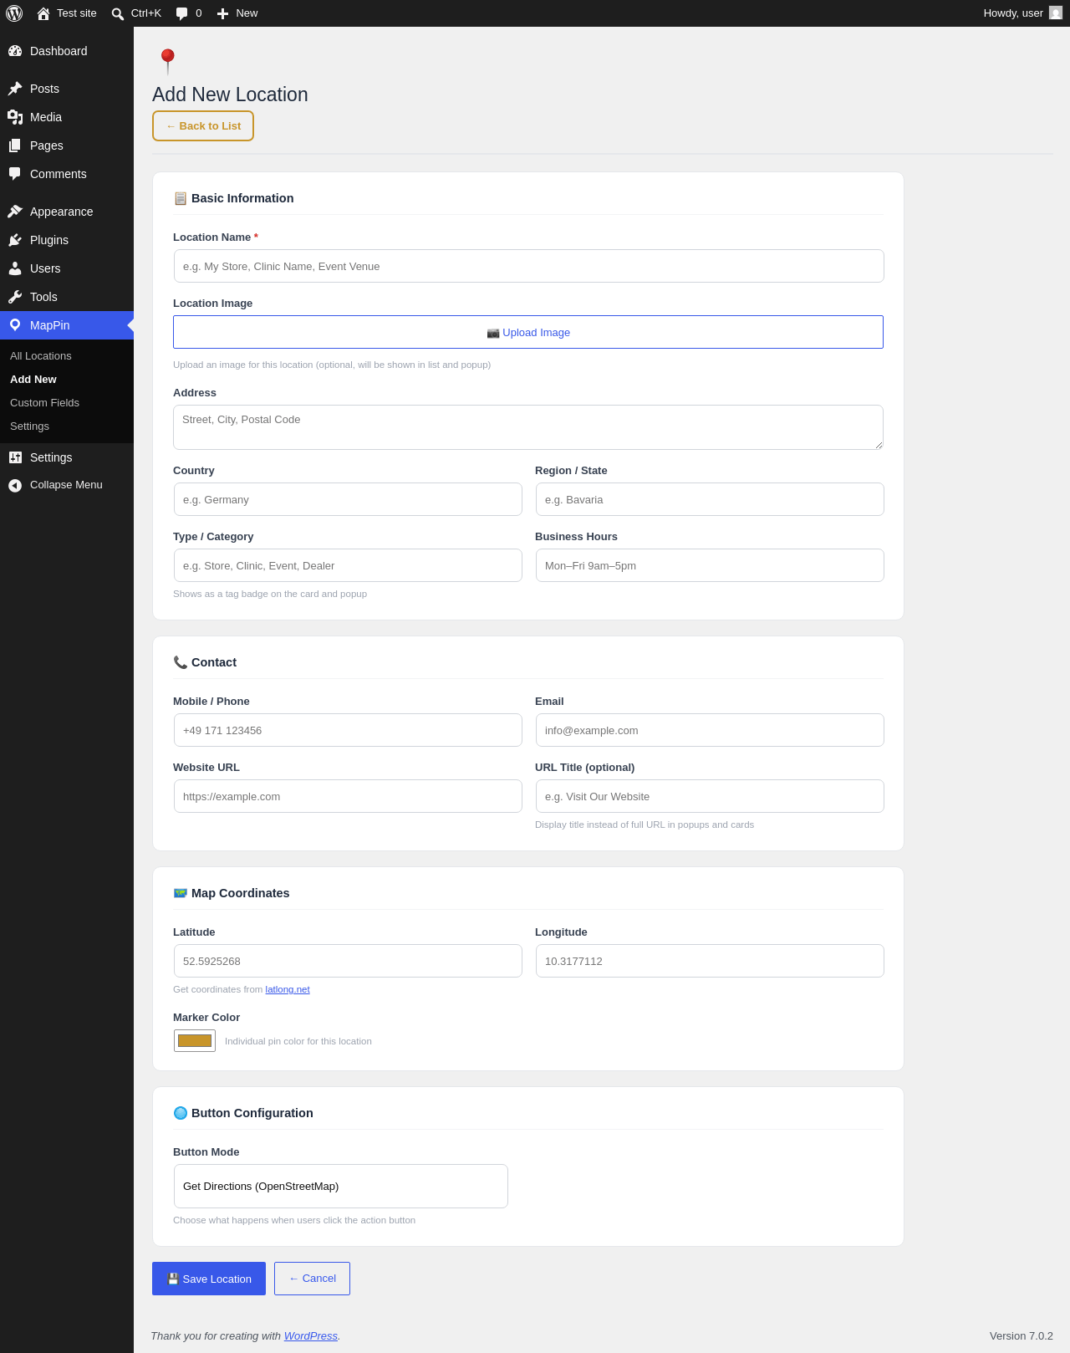Viewport: 1070px width, 1353px height.
Task: Click the Posts pushpin icon
Action: 15,89
